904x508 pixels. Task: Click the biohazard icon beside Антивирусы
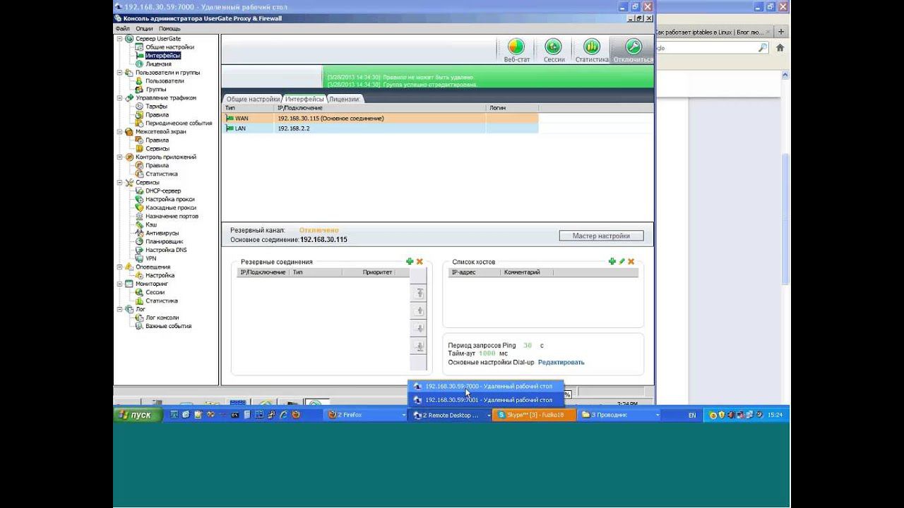pos(139,233)
